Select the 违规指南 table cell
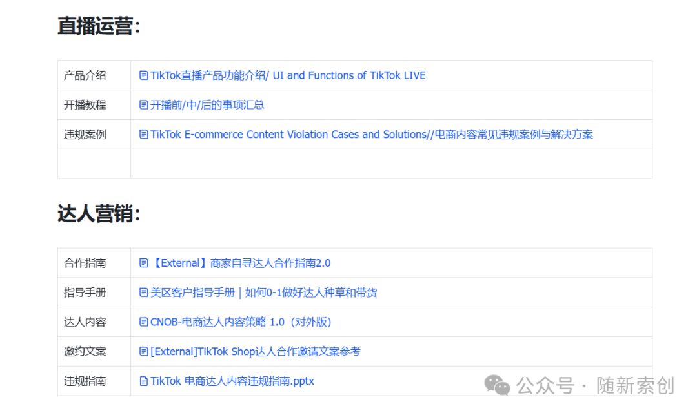Viewport: 697px width, 413px height. [x=94, y=381]
